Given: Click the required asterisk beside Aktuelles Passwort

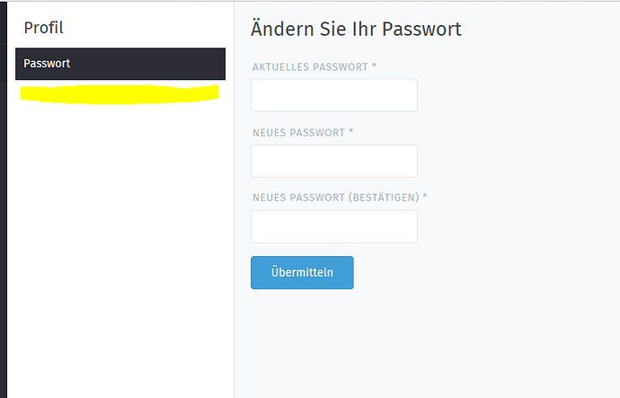Looking at the screenshot, I should click(374, 66).
